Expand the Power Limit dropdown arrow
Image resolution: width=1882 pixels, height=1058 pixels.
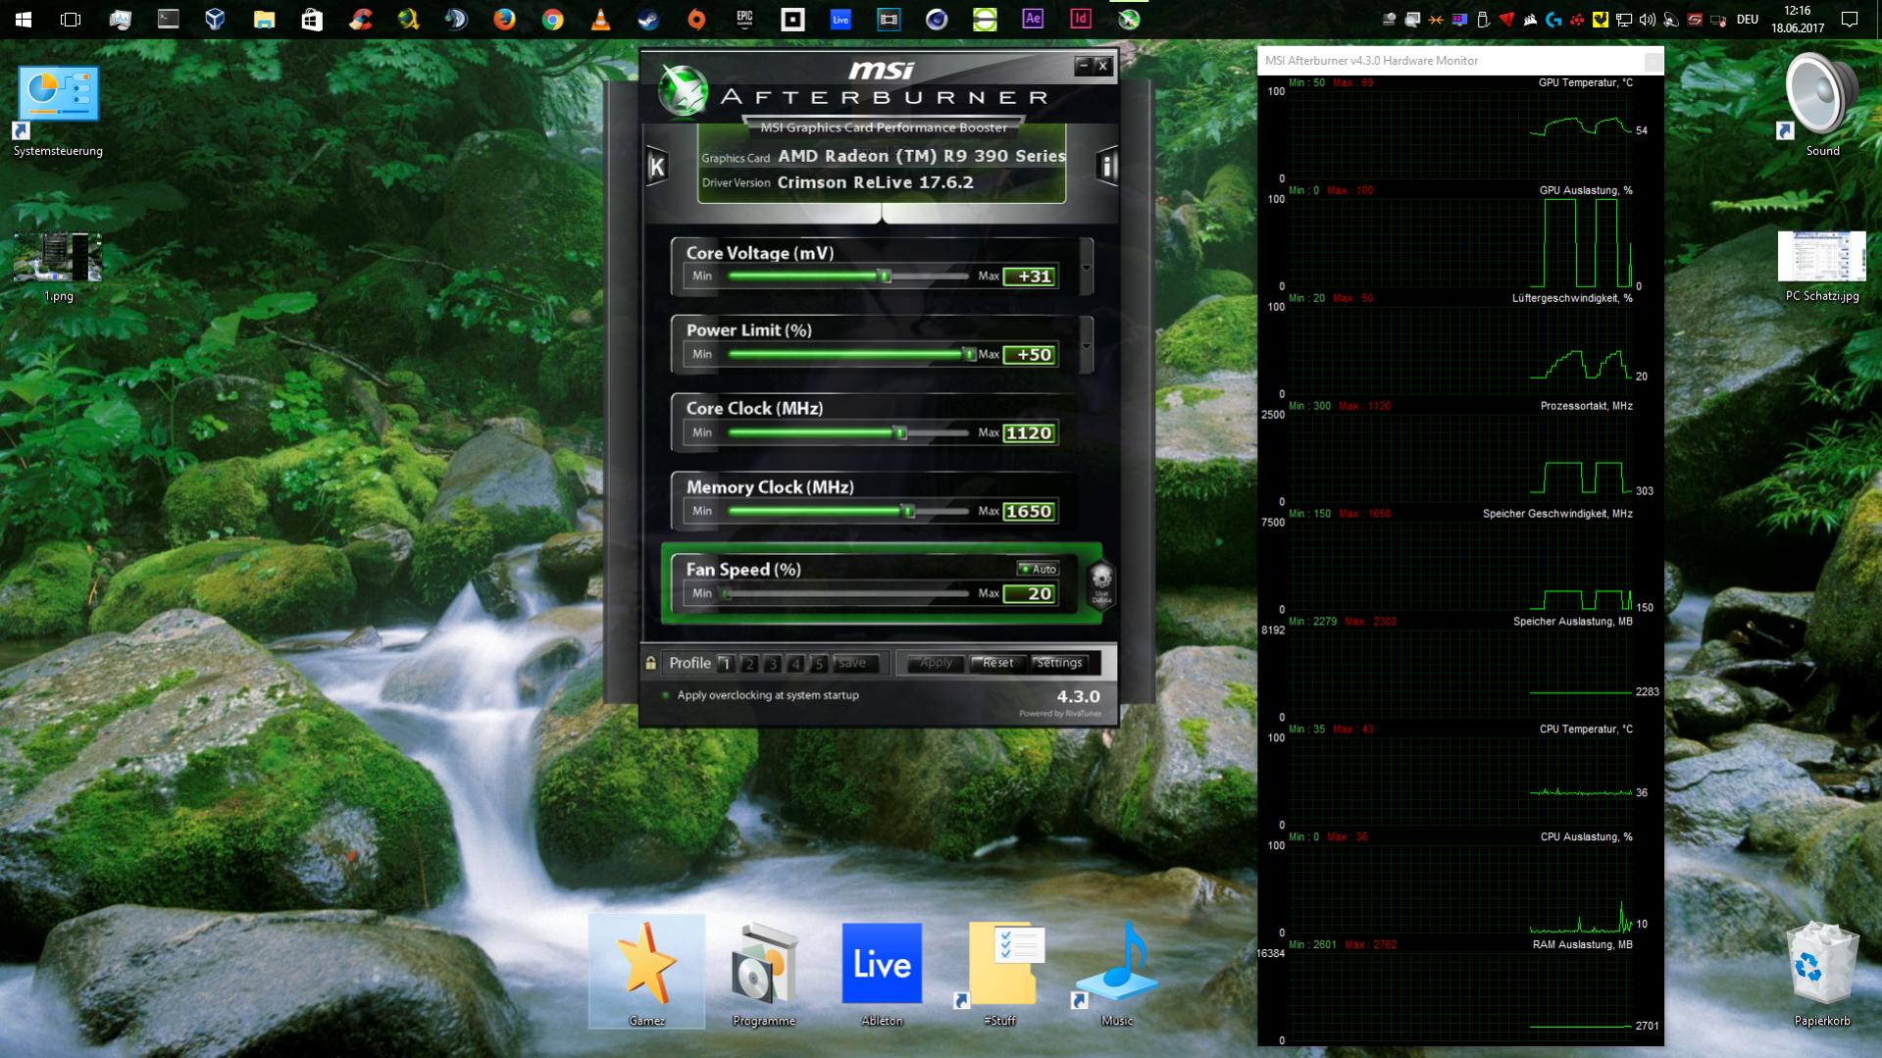1086,345
